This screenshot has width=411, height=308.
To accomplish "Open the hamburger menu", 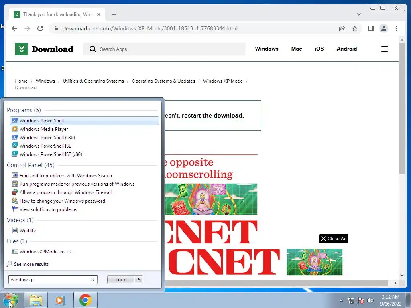I will [384, 49].
